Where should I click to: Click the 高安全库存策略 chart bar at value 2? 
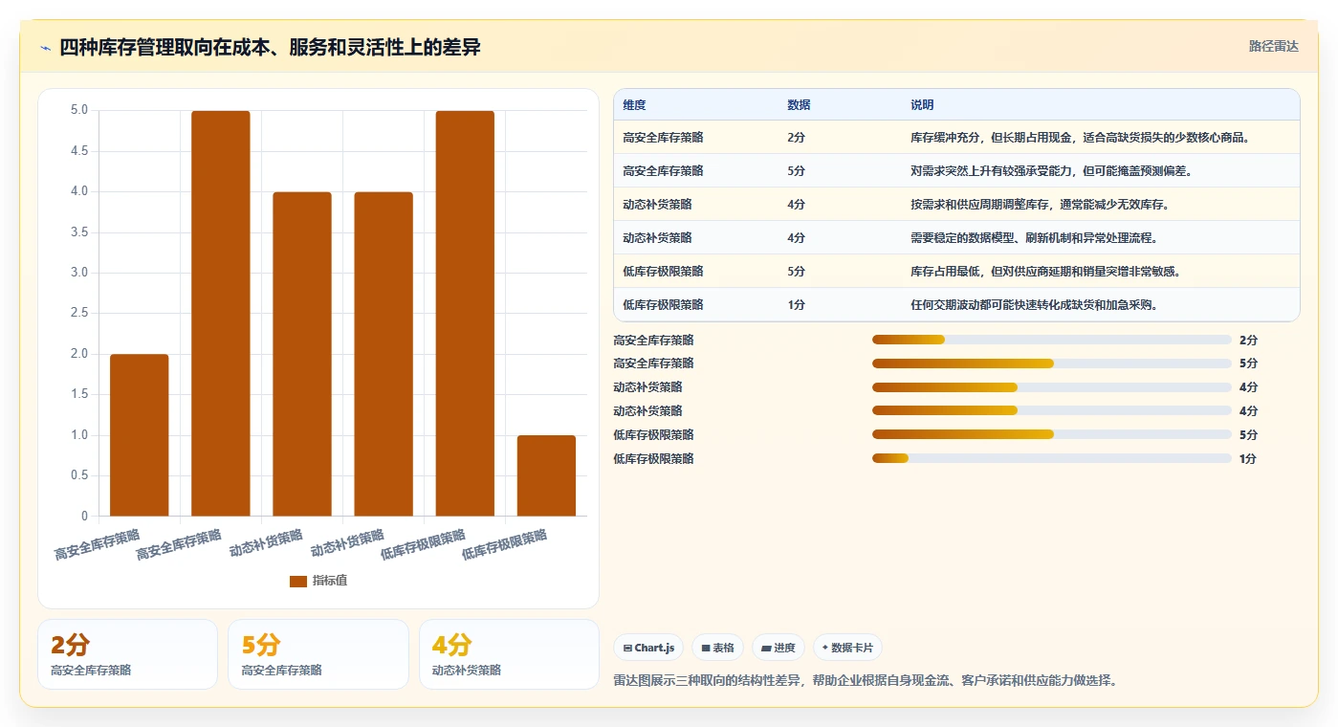tap(140, 435)
